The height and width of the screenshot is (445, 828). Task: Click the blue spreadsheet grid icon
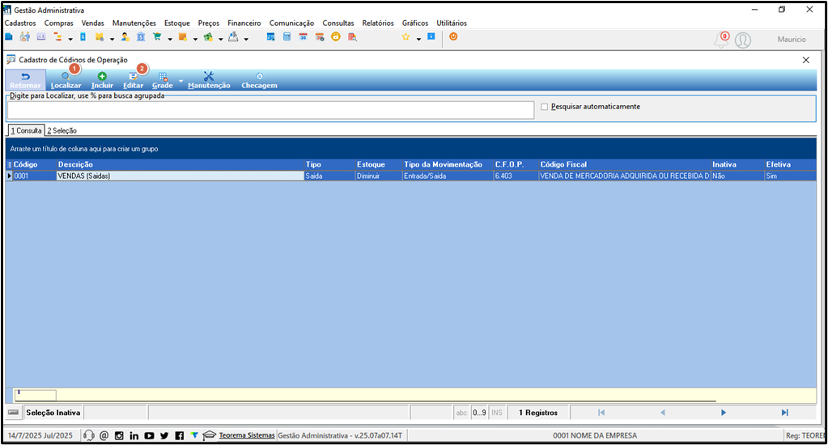click(270, 36)
